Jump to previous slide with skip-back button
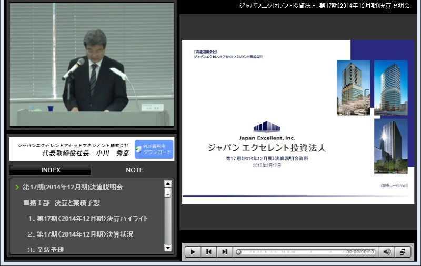421x266 pixels. (208, 252)
